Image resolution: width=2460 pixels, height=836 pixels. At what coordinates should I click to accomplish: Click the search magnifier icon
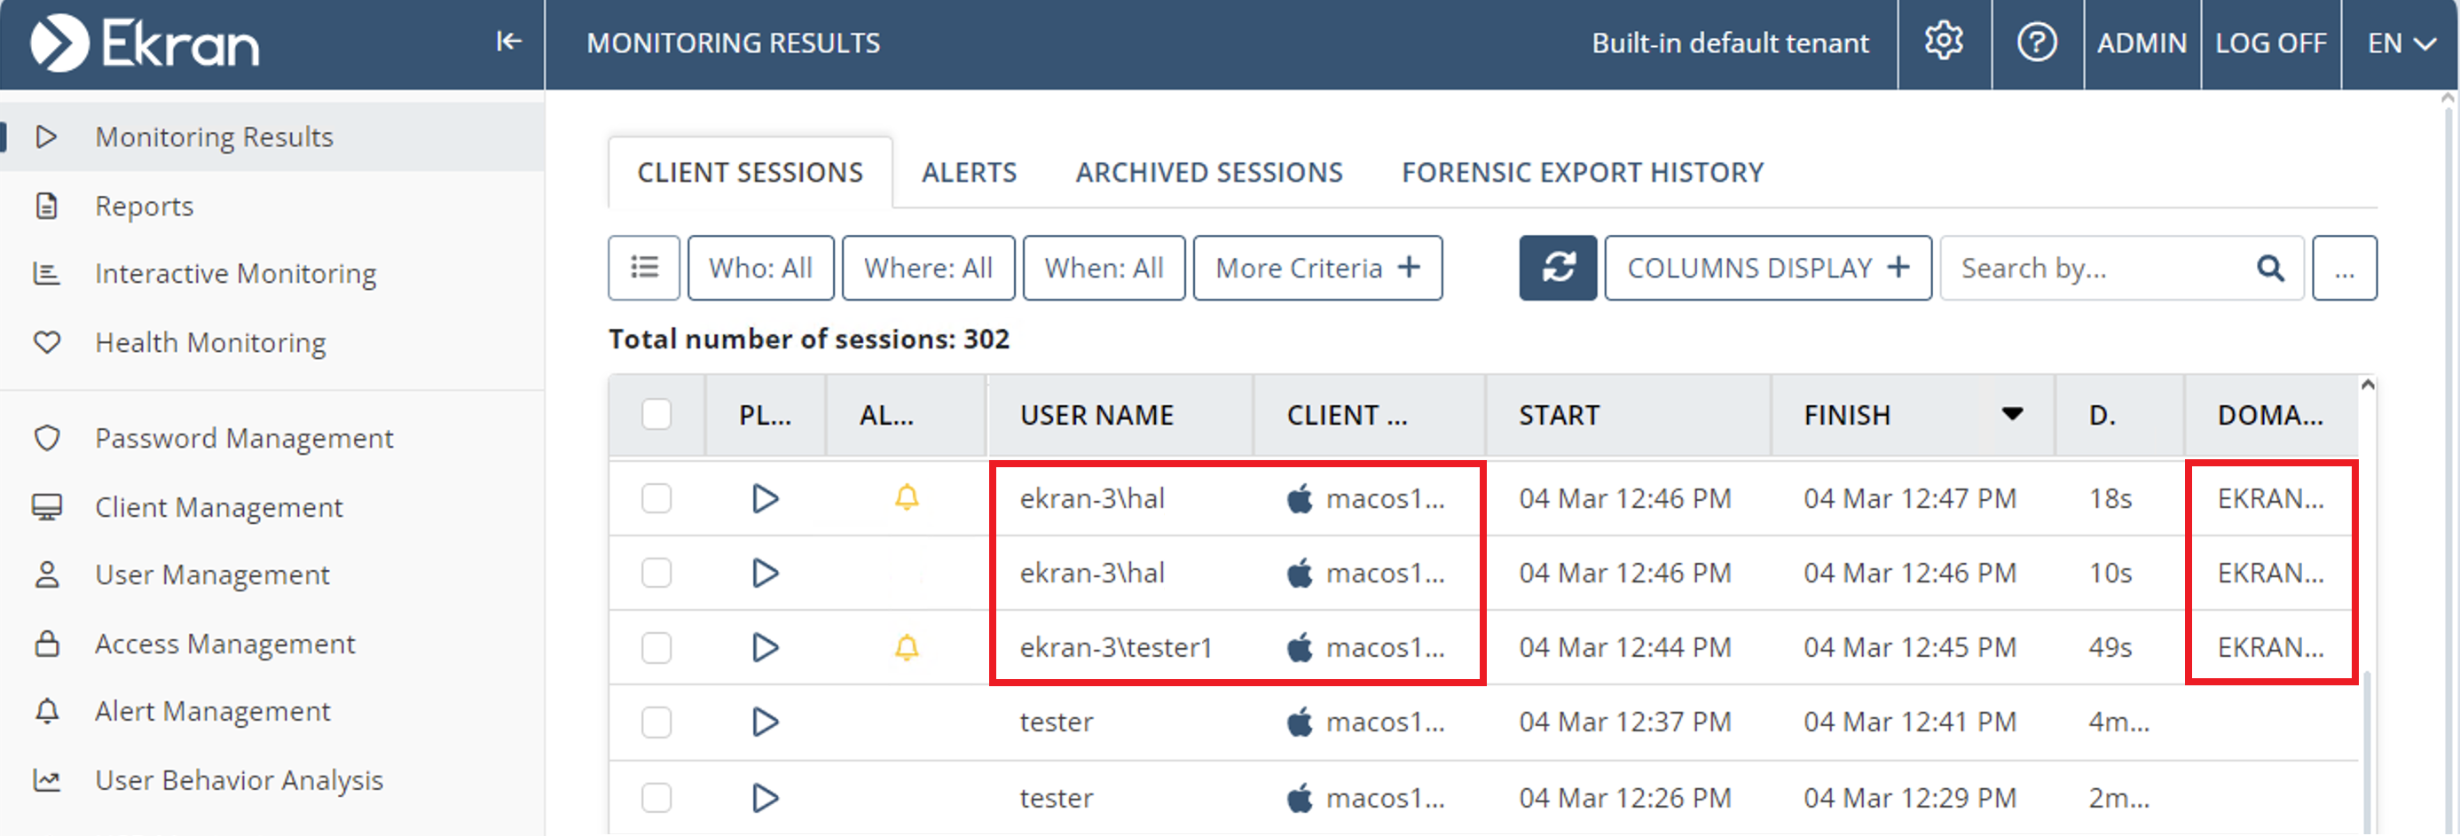tap(2270, 268)
